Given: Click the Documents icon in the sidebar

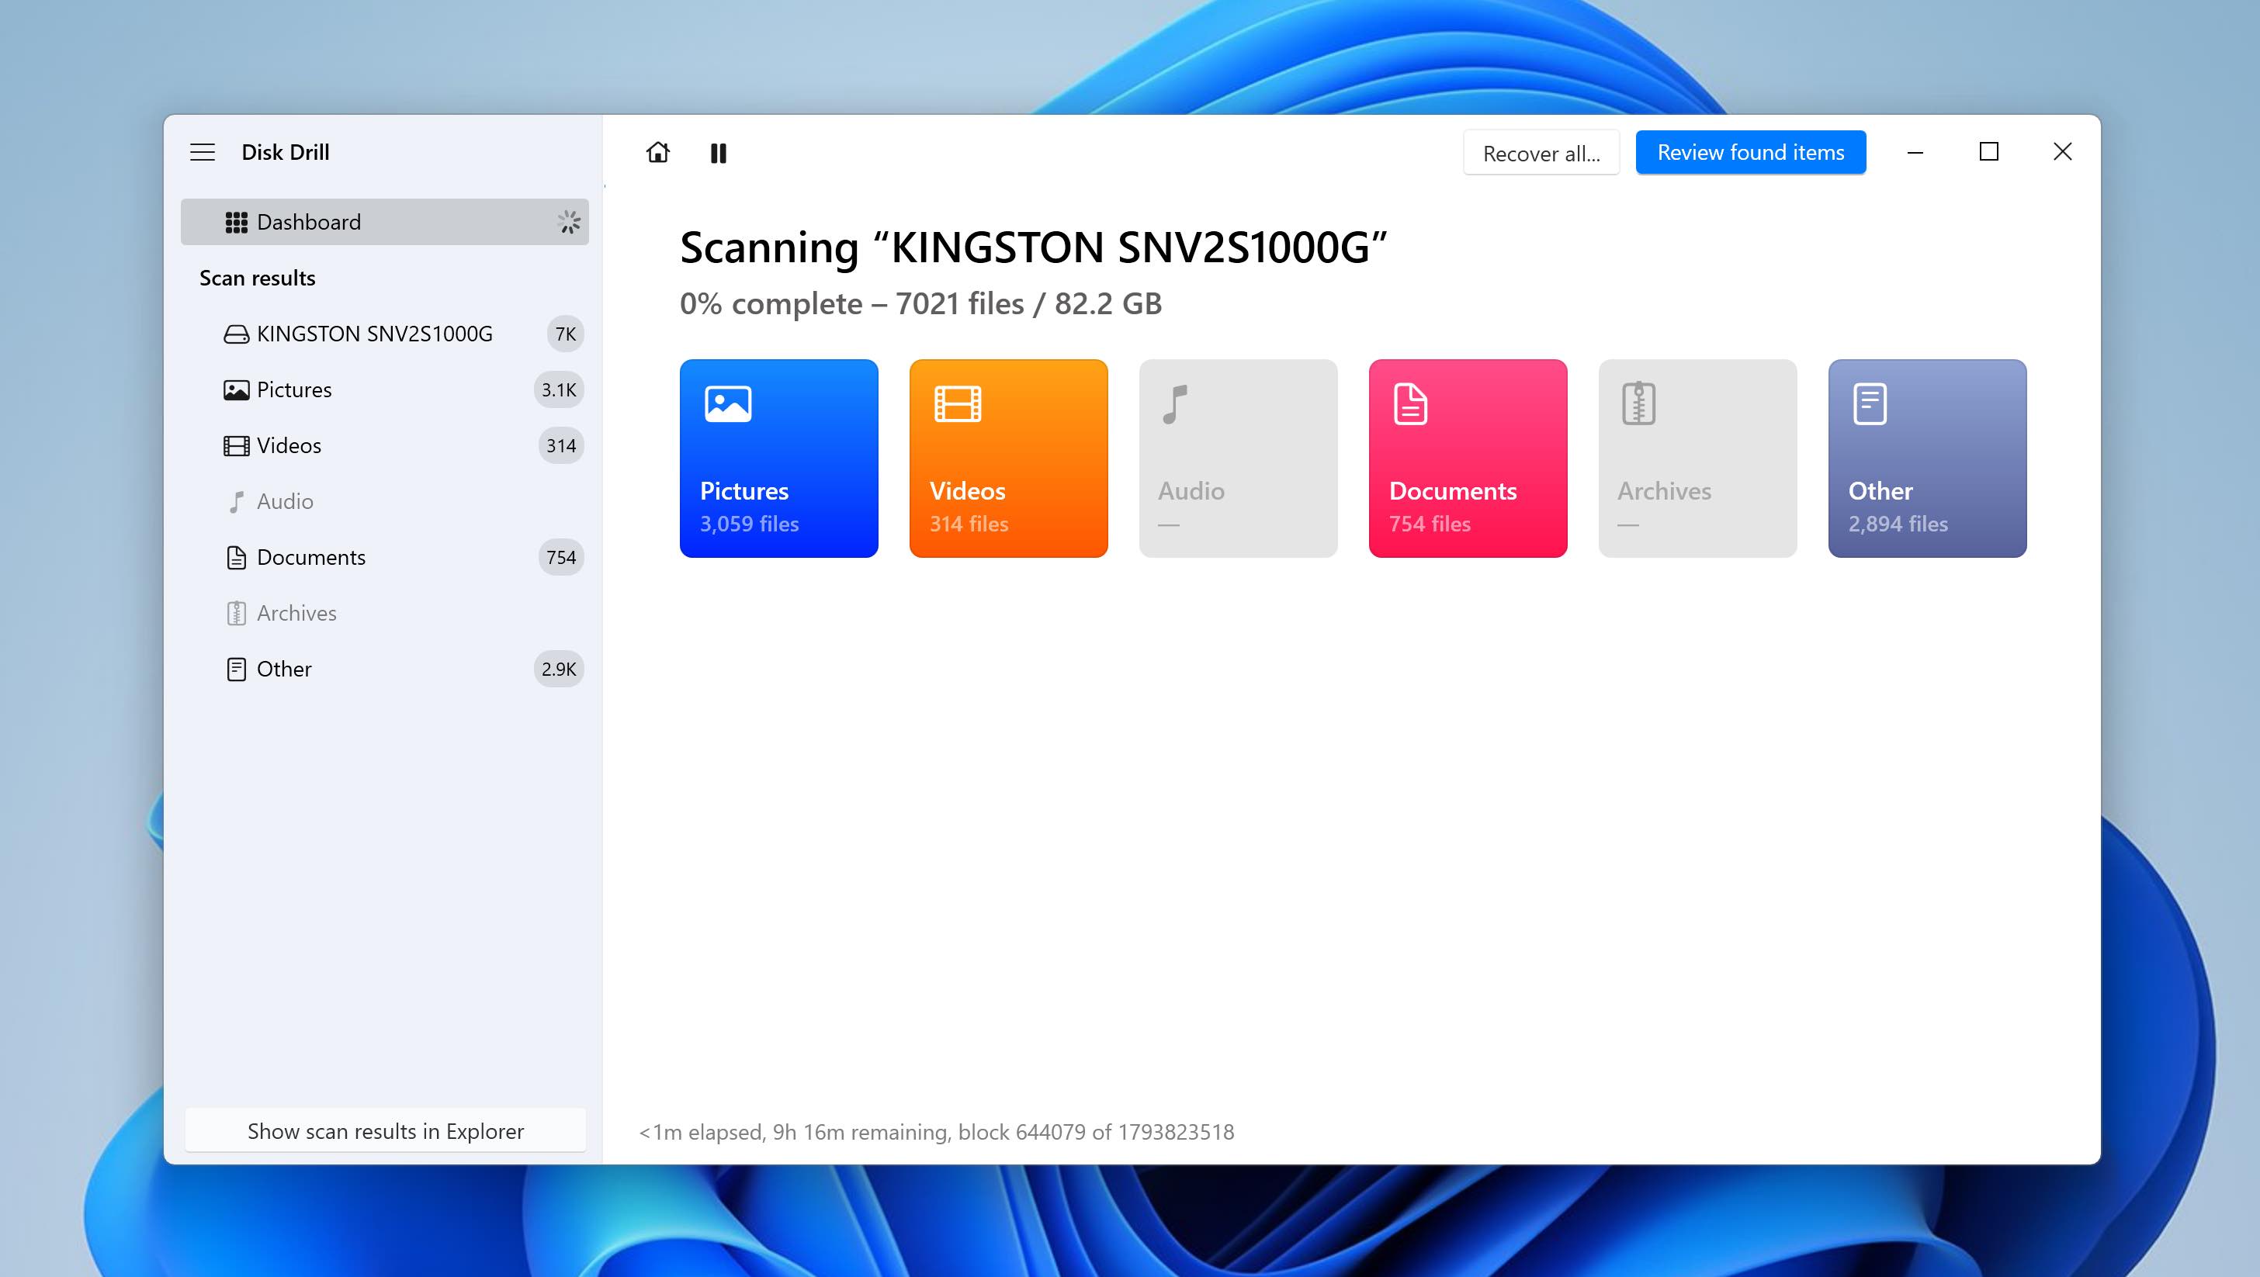Looking at the screenshot, I should pyautogui.click(x=235, y=557).
